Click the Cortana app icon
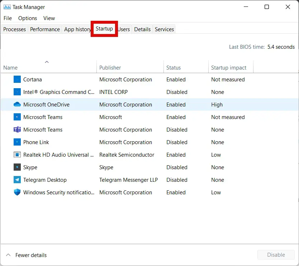299x266 pixels. click(x=17, y=79)
